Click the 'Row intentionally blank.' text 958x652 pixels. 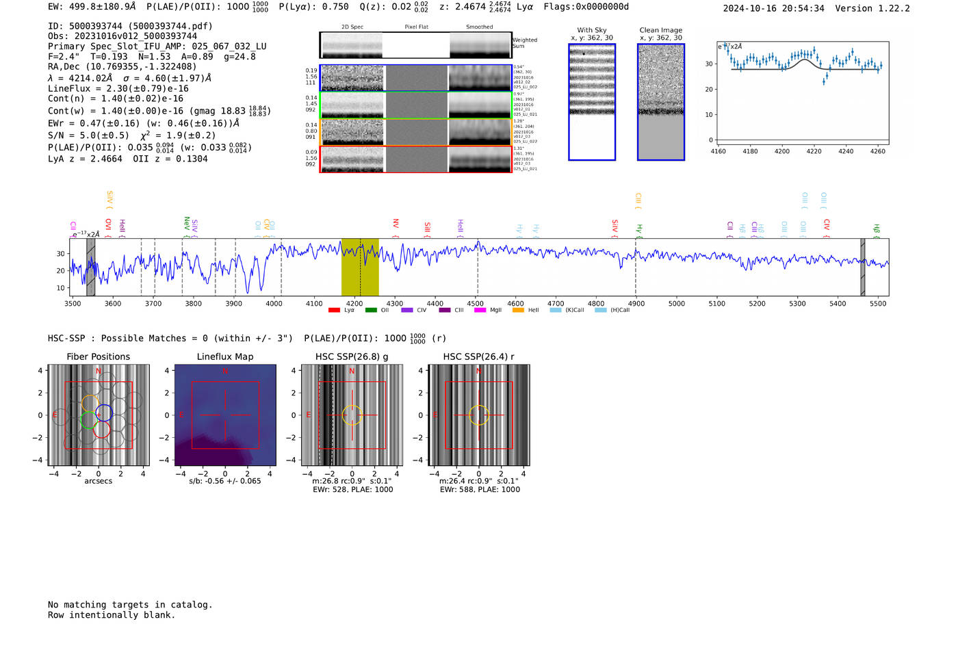[x=112, y=615]
